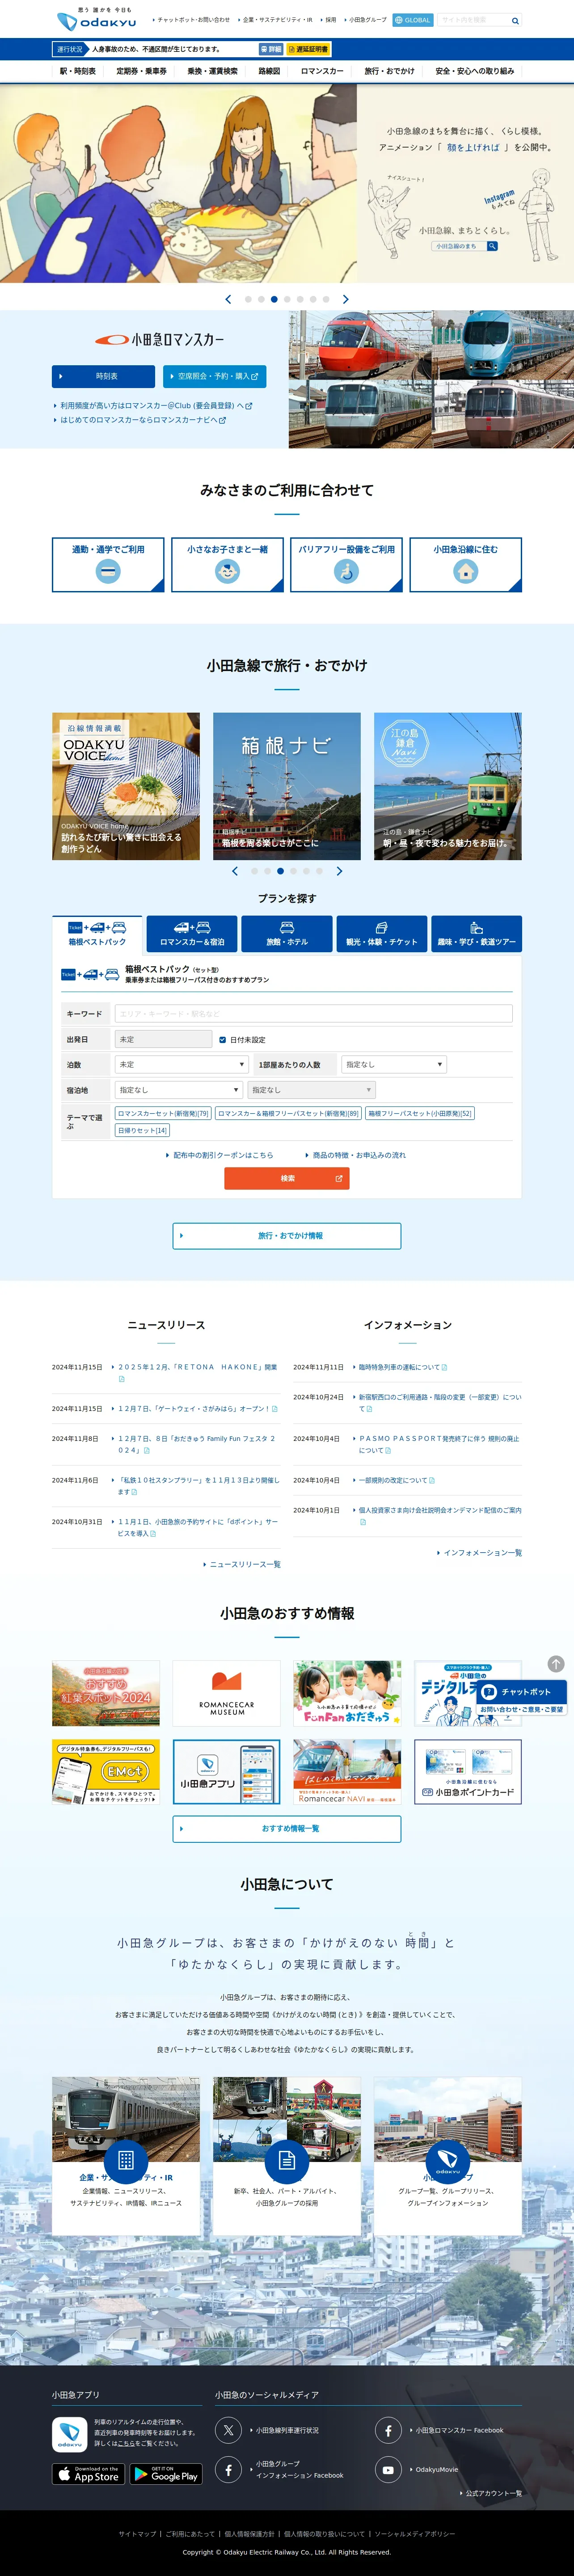The height and width of the screenshot is (2576, 574).
Task: Select the 箱根ベストパック tab
Action: pos(97,934)
